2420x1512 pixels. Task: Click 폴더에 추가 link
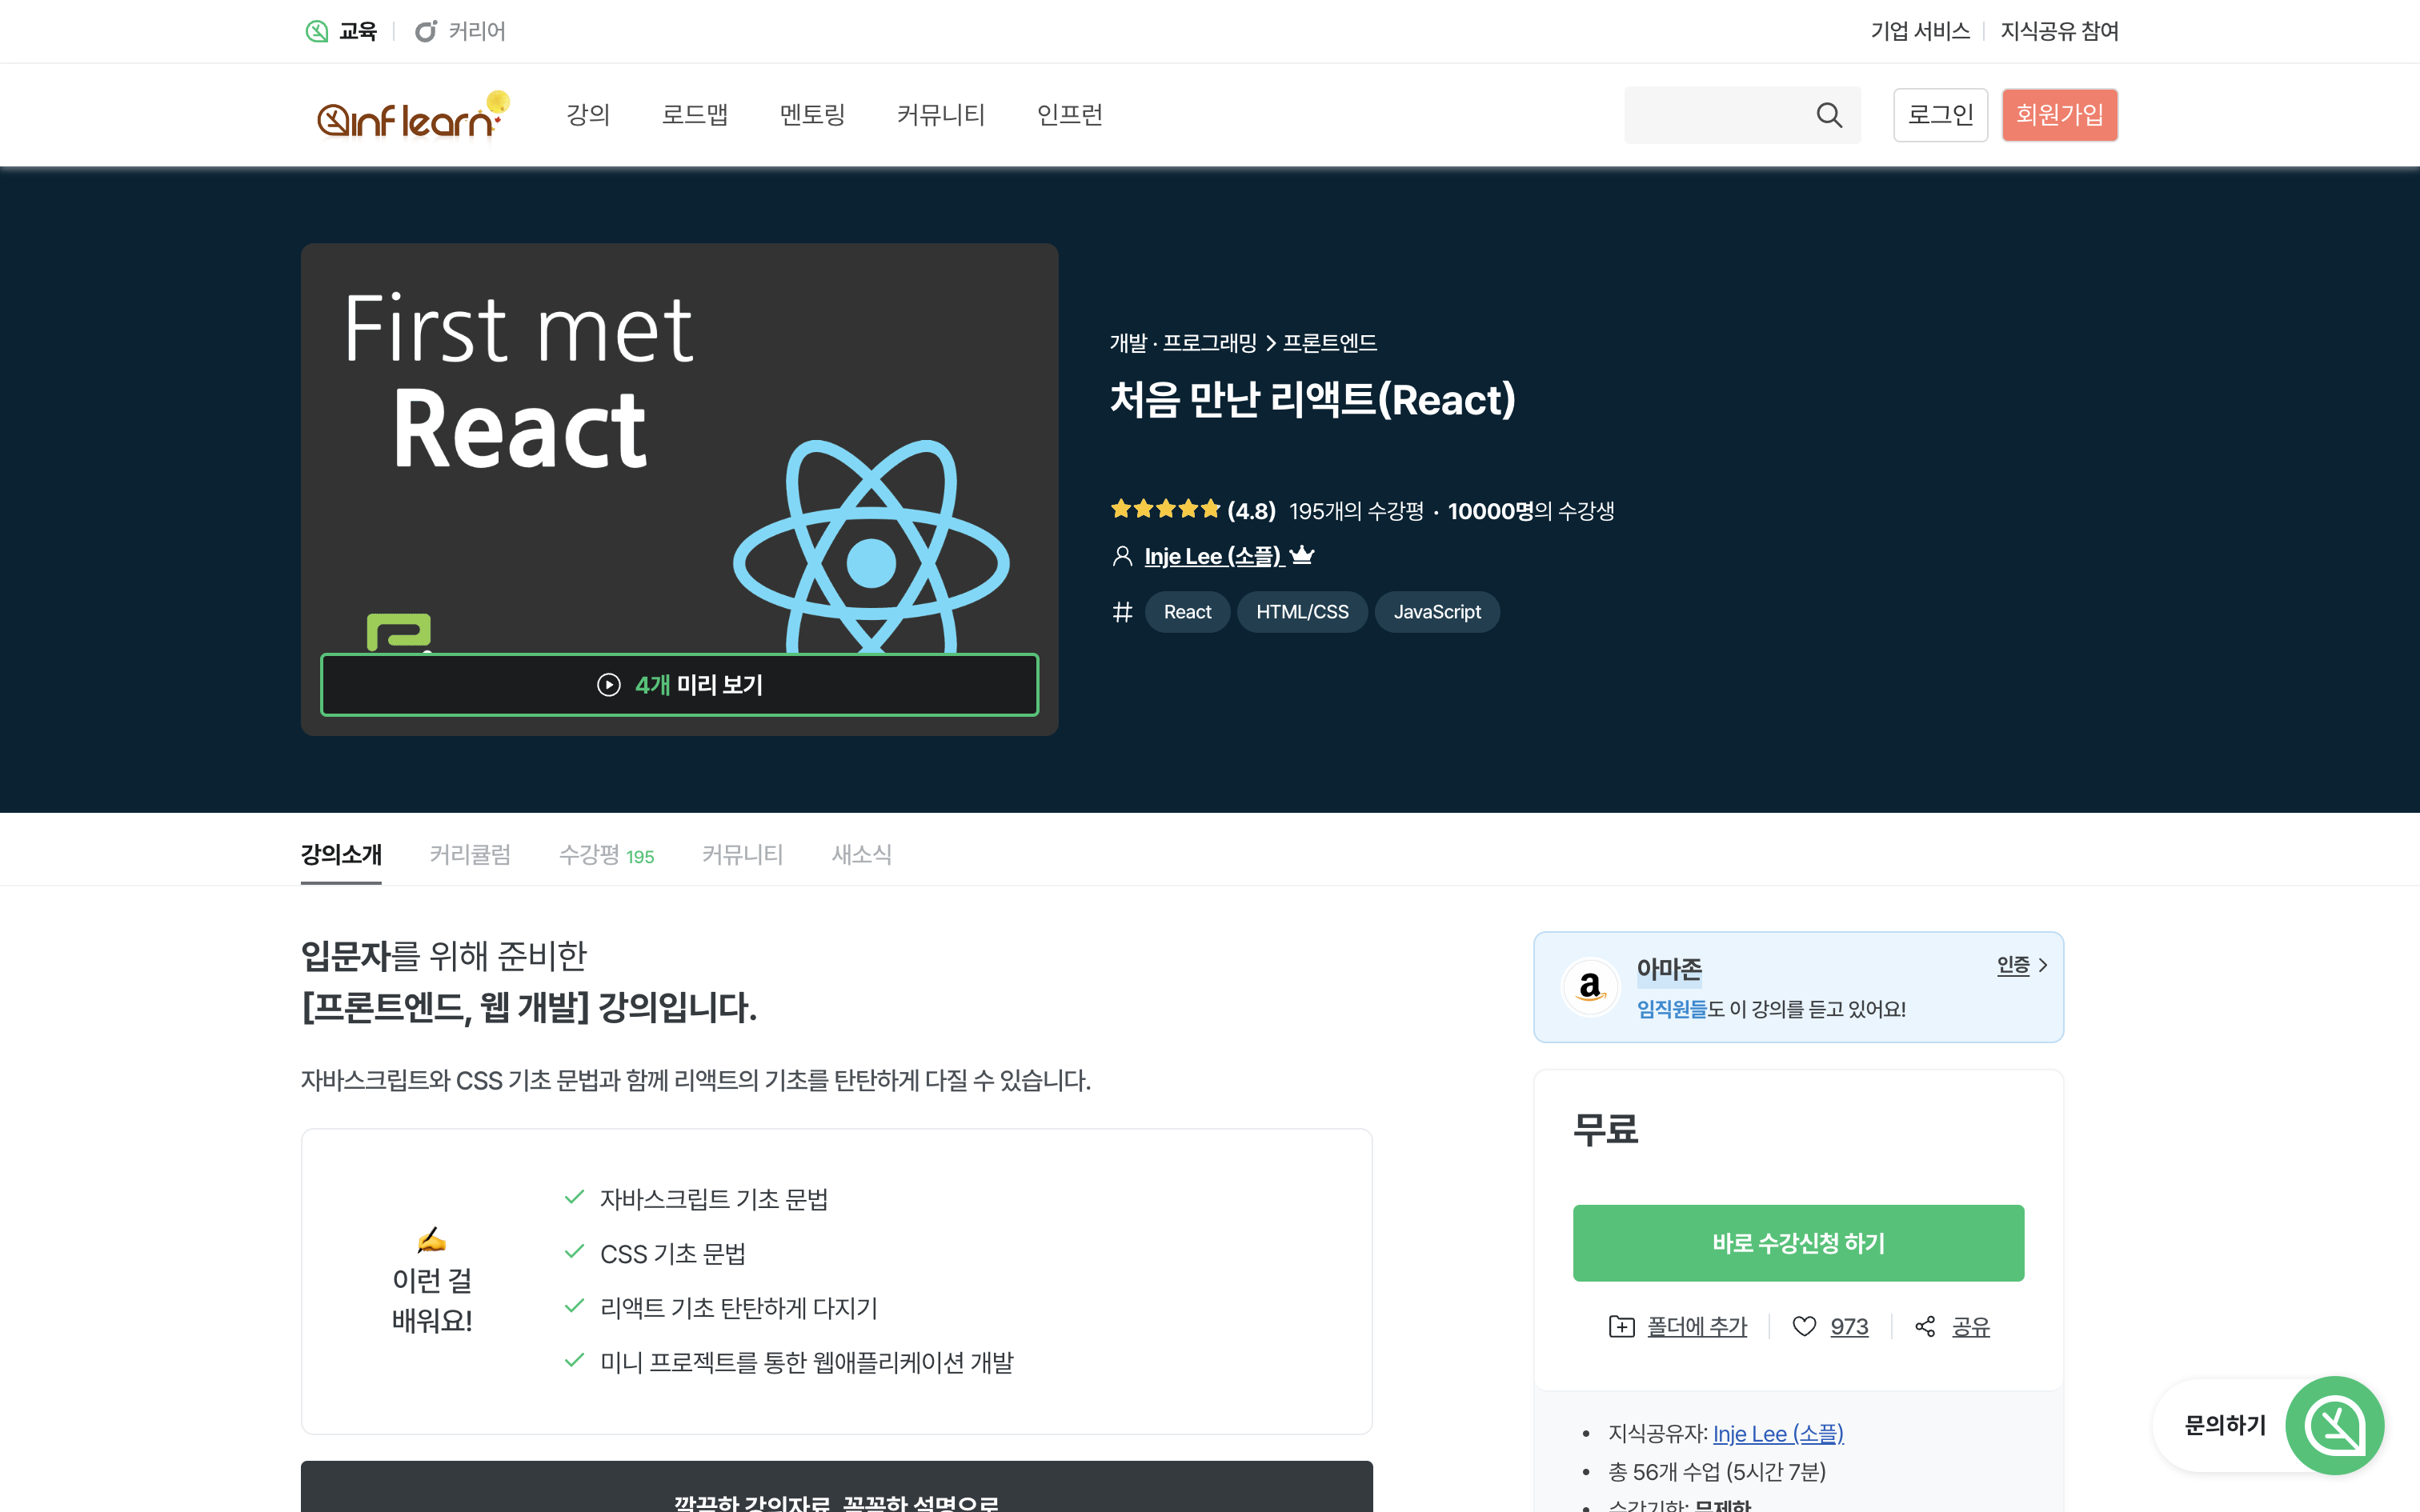point(1696,1326)
